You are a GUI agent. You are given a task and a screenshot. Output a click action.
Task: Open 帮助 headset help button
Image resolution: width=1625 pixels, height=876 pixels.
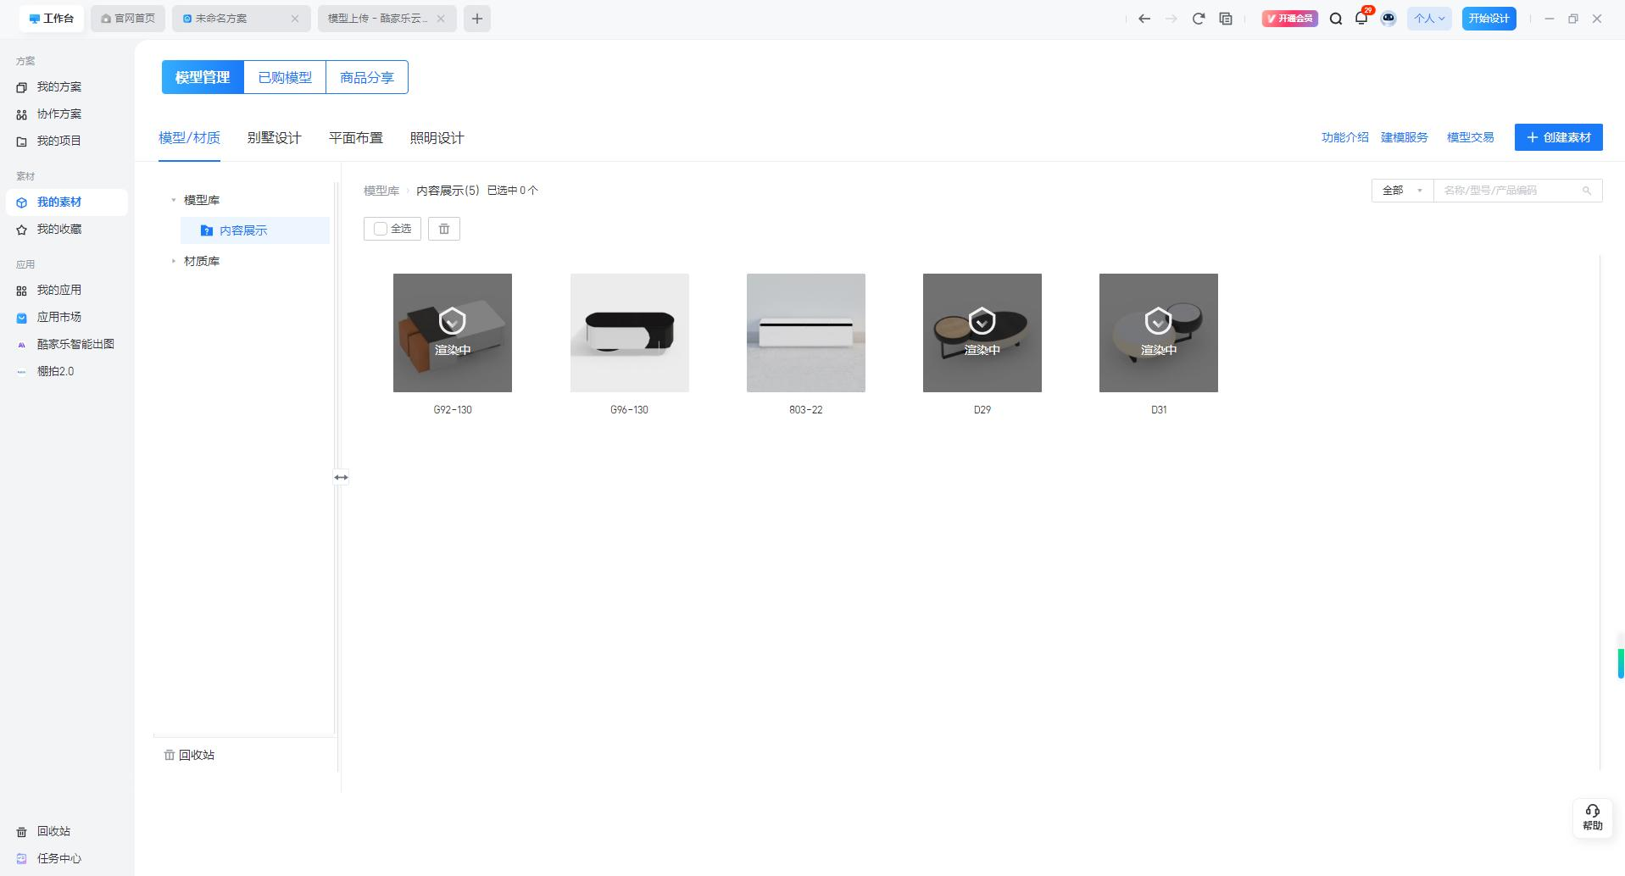click(x=1593, y=818)
